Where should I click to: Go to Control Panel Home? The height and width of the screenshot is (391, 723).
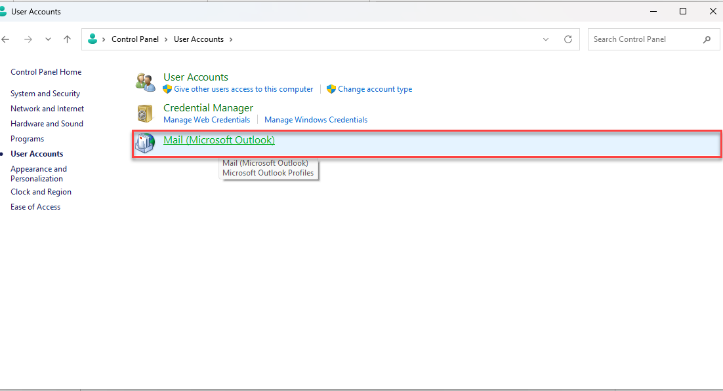[x=46, y=72]
